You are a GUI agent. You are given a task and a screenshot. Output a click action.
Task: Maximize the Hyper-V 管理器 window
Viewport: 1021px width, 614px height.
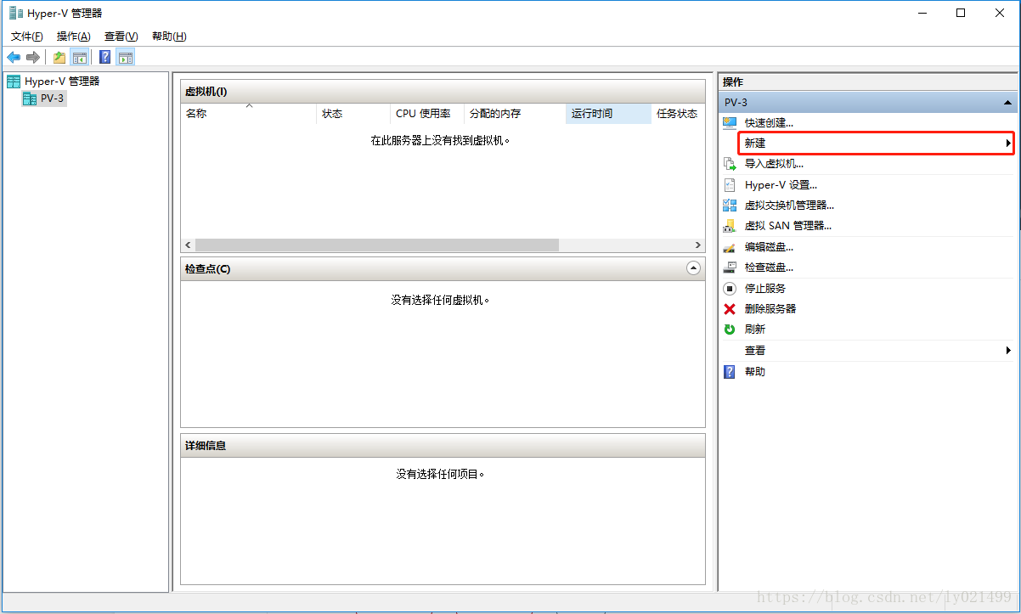(961, 13)
